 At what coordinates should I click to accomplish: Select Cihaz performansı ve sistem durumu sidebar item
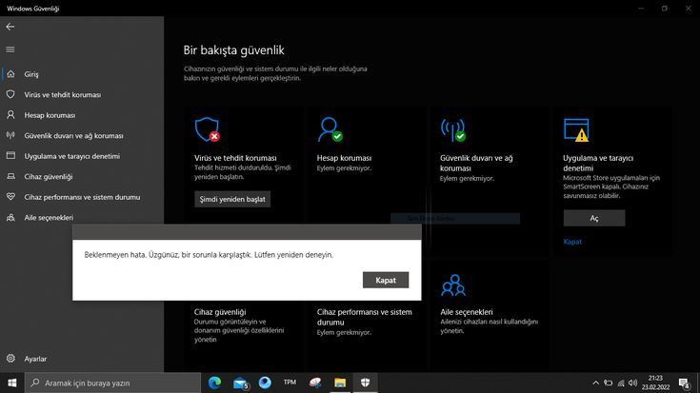click(x=82, y=197)
